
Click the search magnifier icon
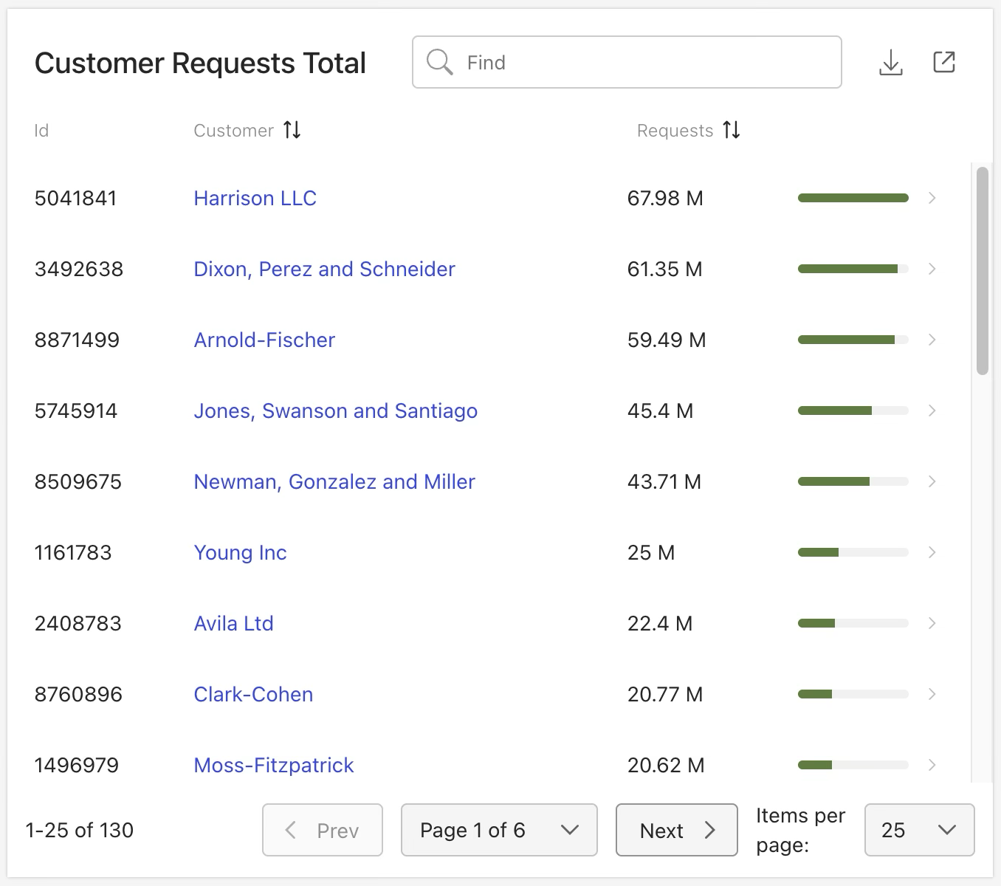[439, 62]
